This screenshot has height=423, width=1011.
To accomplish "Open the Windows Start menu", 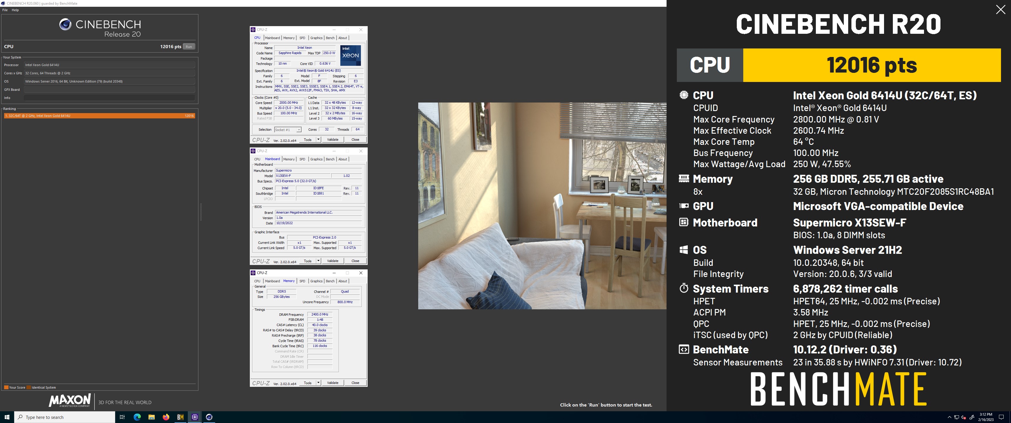I will coord(7,417).
